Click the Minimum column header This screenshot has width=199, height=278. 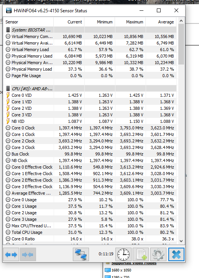tap(100, 22)
